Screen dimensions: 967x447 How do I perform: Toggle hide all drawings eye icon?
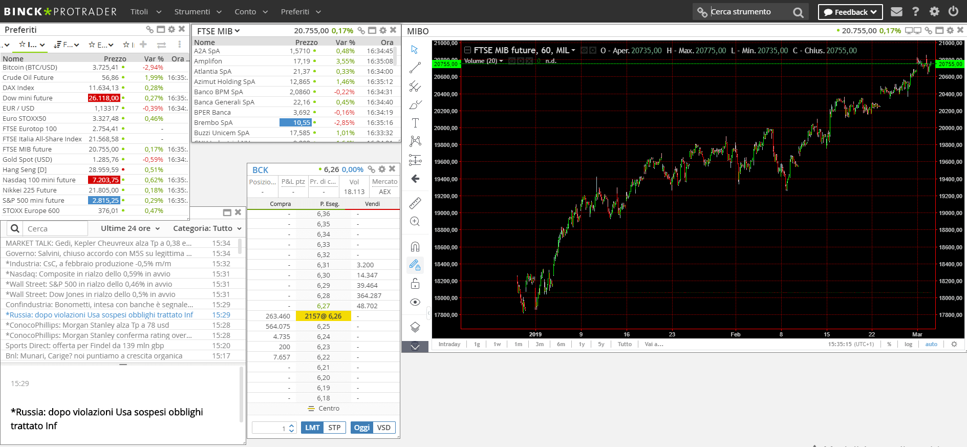pyautogui.click(x=415, y=302)
